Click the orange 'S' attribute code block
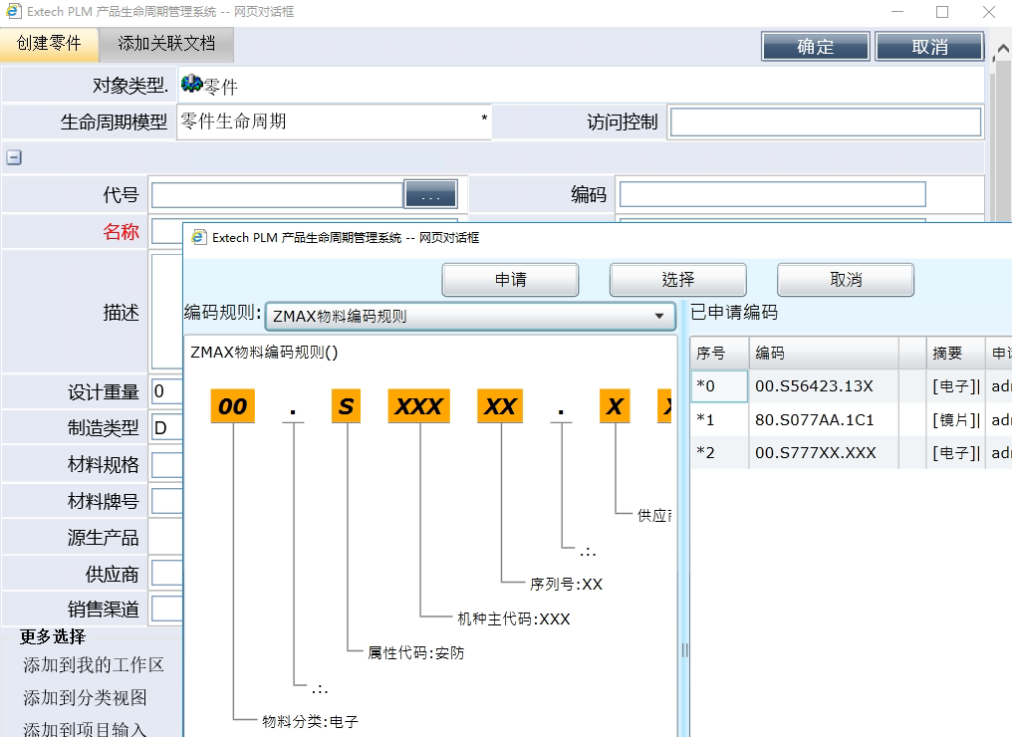 tap(346, 406)
